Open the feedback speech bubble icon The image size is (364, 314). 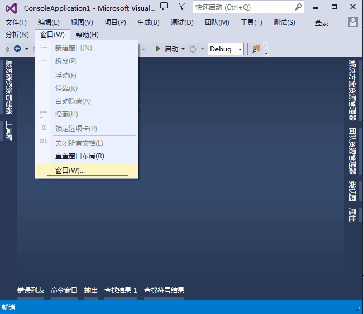(164, 6)
